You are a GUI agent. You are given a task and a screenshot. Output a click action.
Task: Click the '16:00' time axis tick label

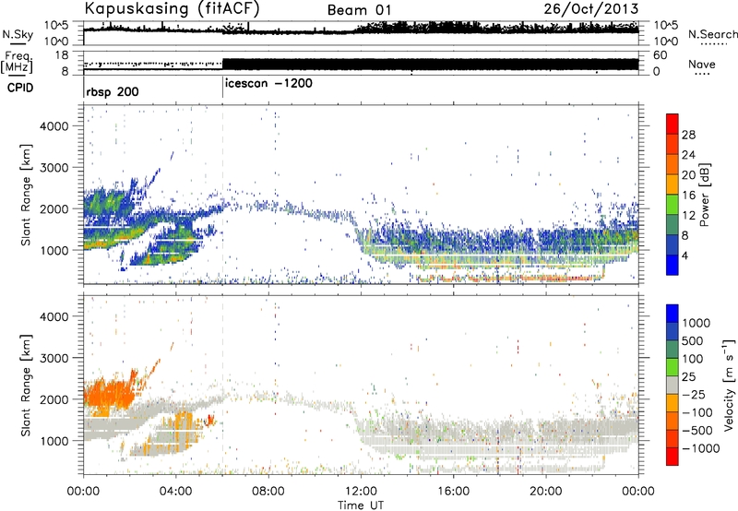coord(453,492)
